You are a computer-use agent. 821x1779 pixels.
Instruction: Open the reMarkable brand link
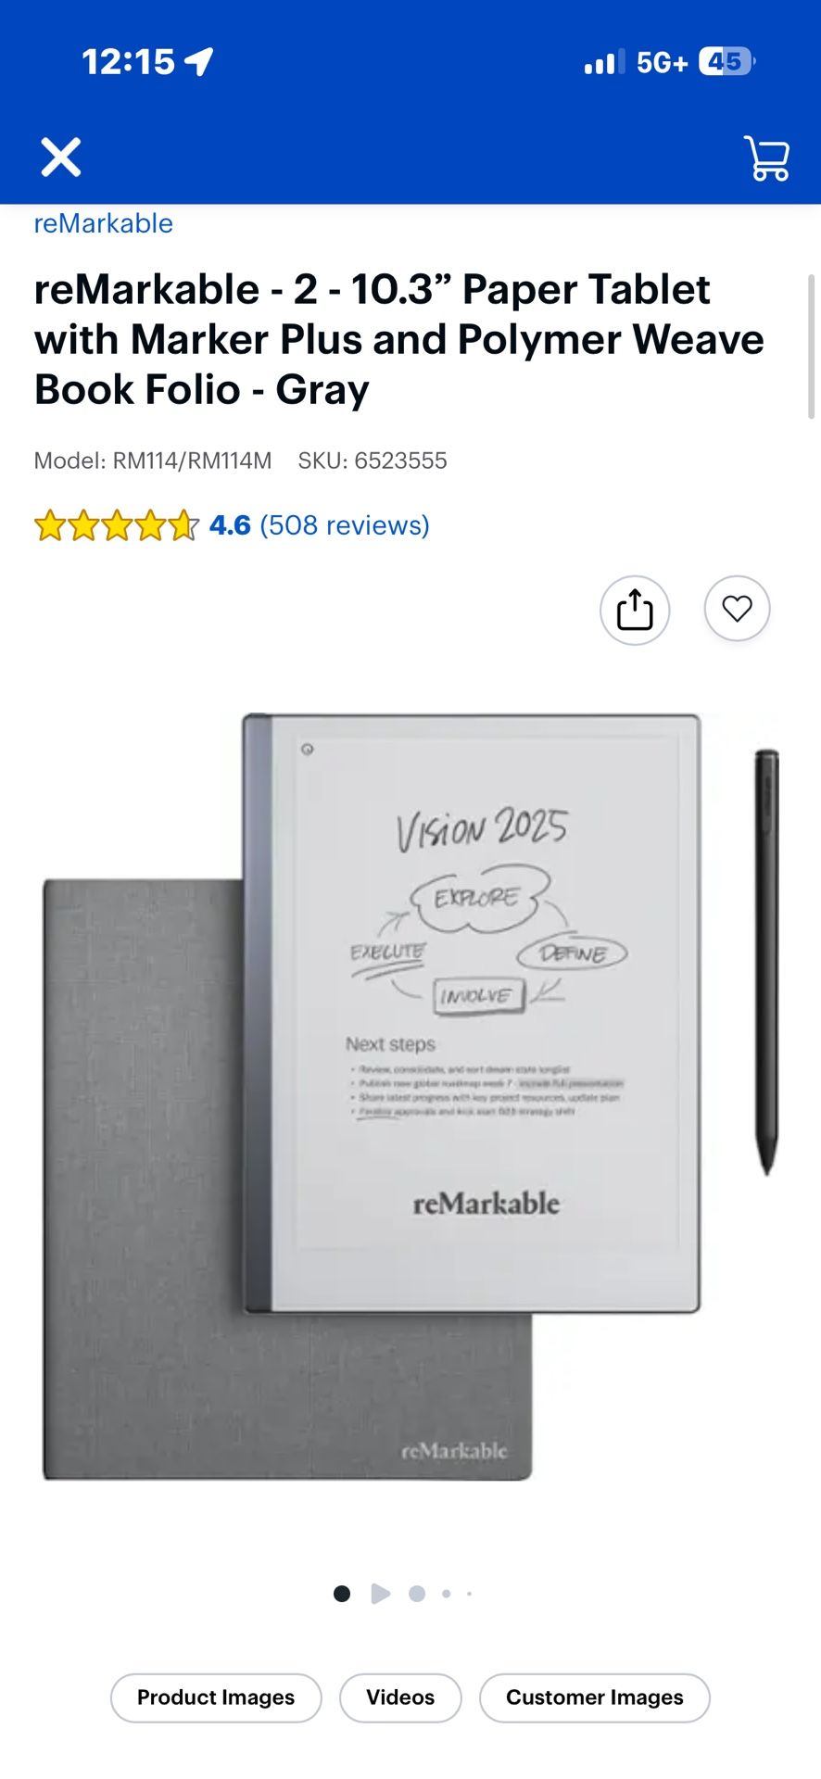click(104, 223)
